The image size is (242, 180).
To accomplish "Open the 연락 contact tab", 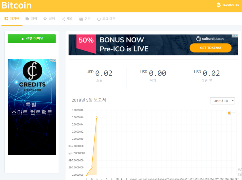I will pyautogui.click(x=85, y=19).
